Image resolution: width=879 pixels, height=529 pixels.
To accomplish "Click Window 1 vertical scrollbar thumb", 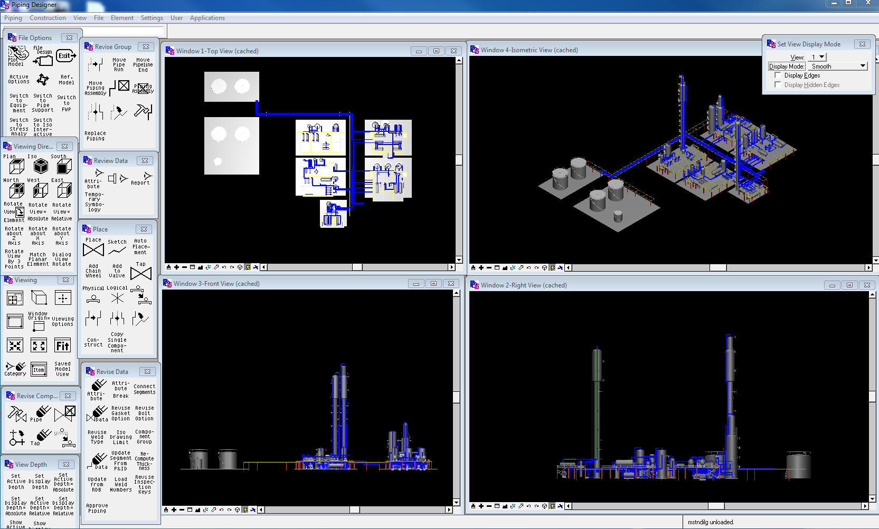I will click(x=459, y=160).
